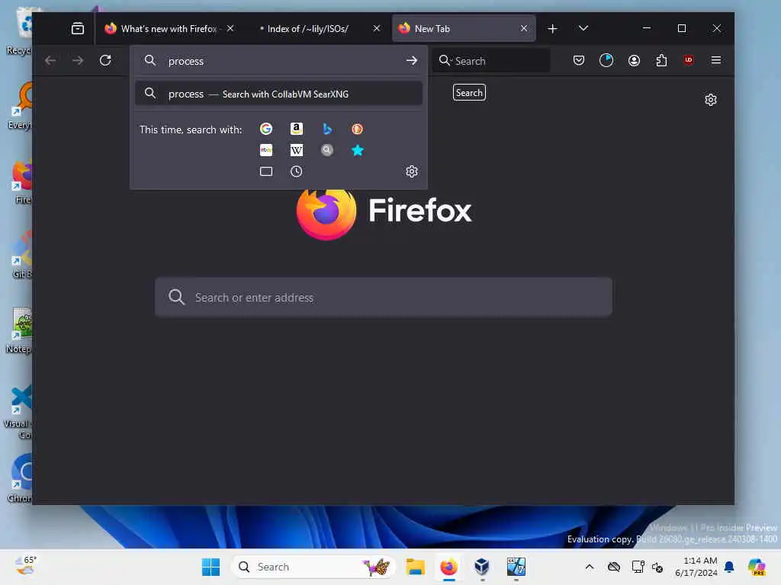This screenshot has width=781, height=585.
Task: Reload the current page
Action: [x=105, y=61]
